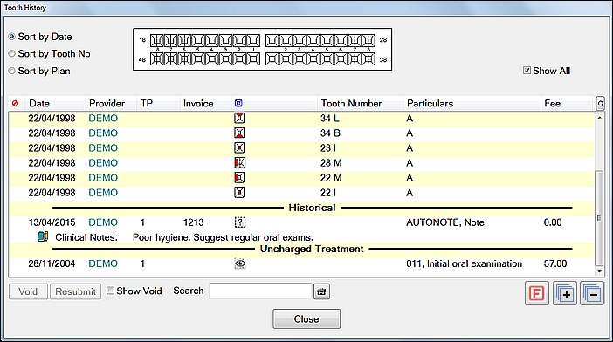The image size is (613, 342).
Task: Click invoice number 1213
Action: (194, 222)
